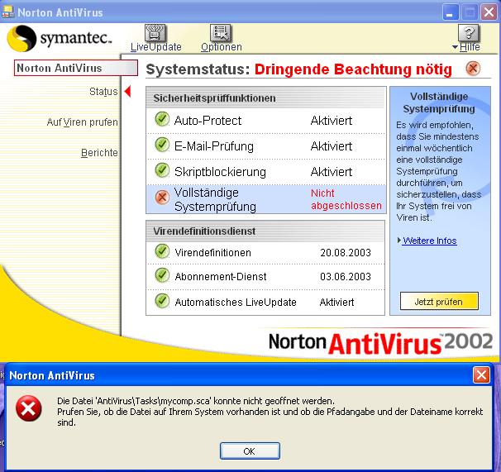Click the Abonnement-Dienst green checkmark icon
501x472 pixels.
pos(162,275)
